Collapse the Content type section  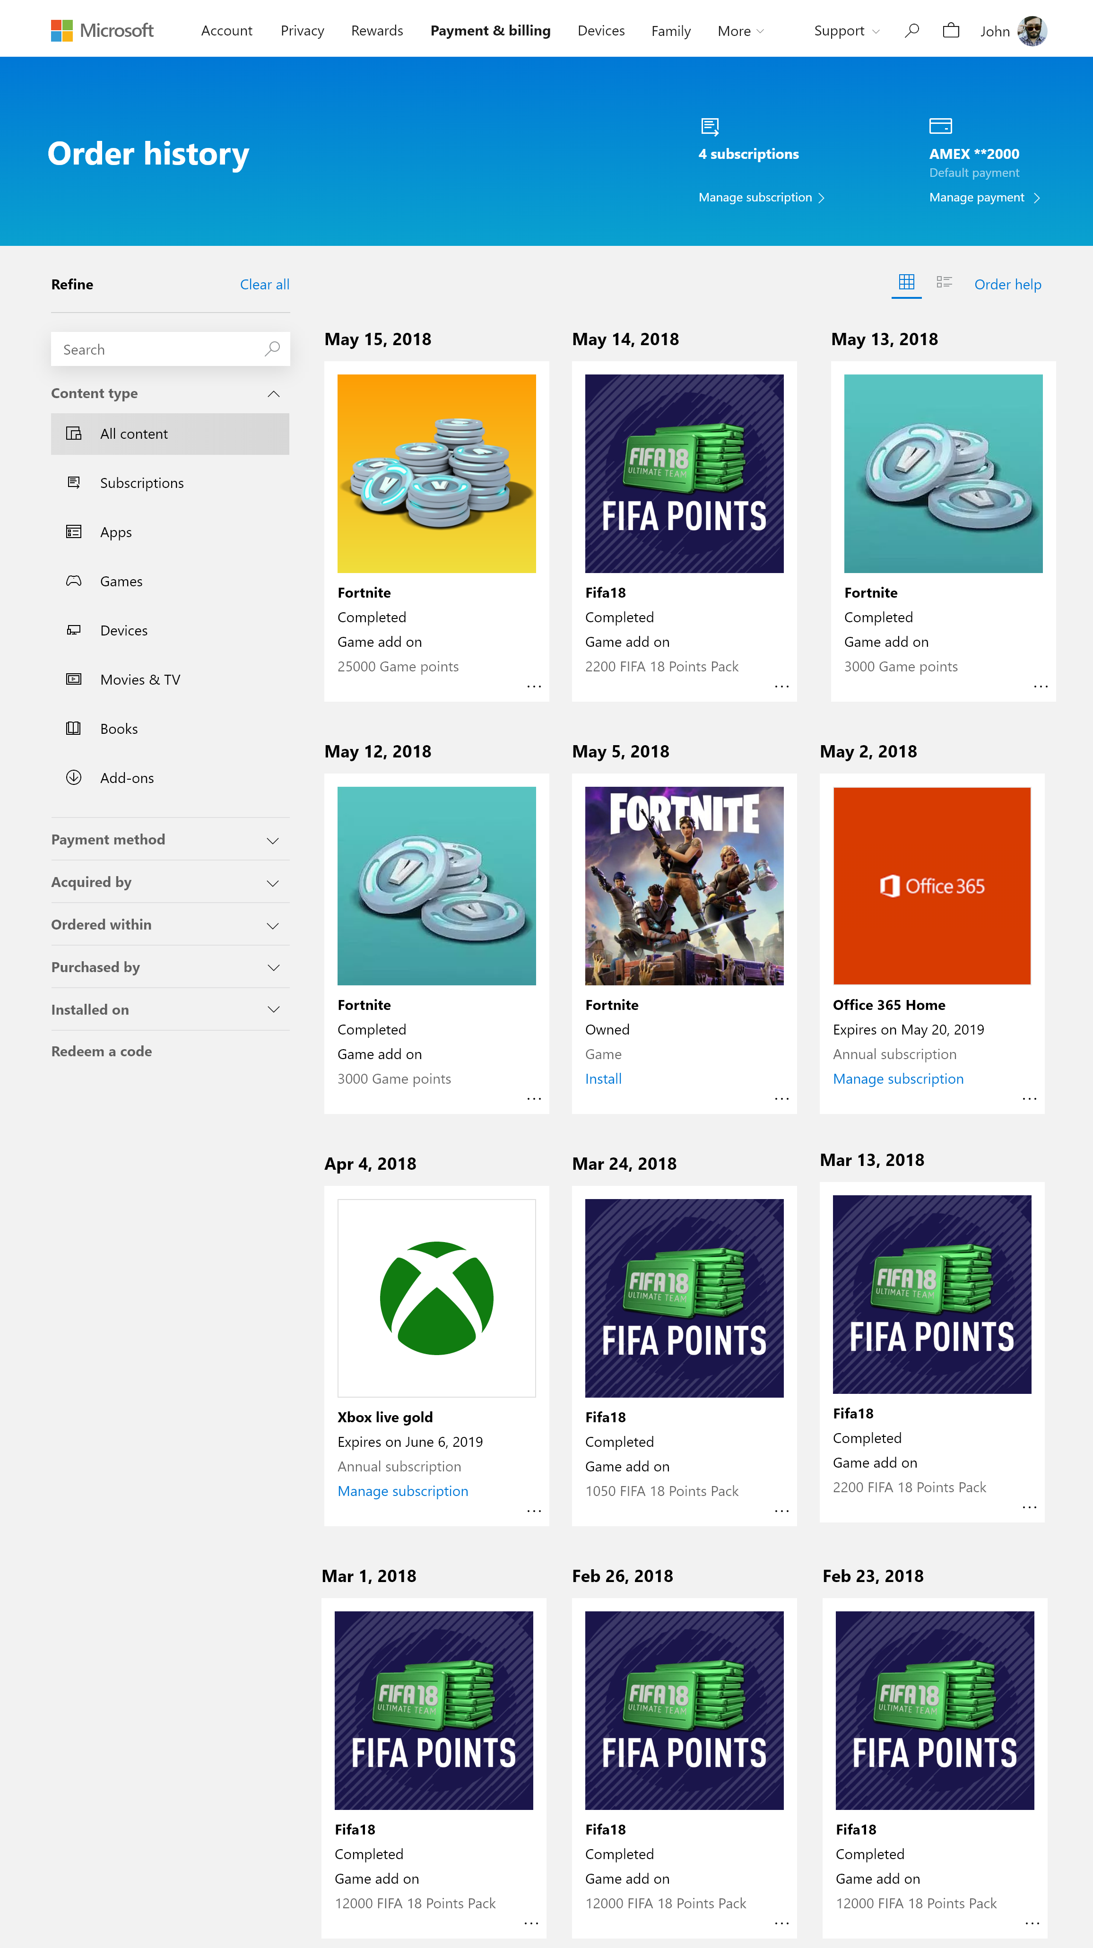(x=273, y=393)
